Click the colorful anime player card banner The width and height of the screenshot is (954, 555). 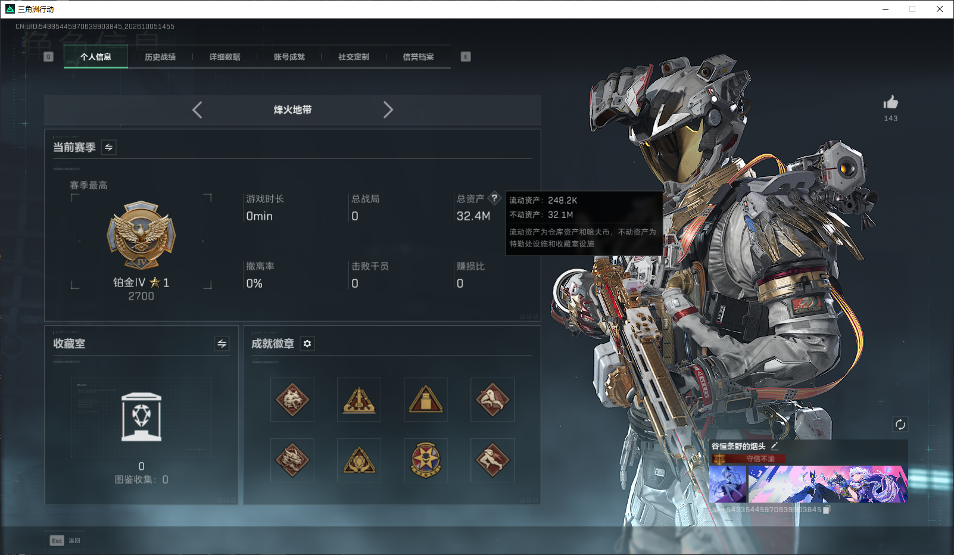point(828,484)
